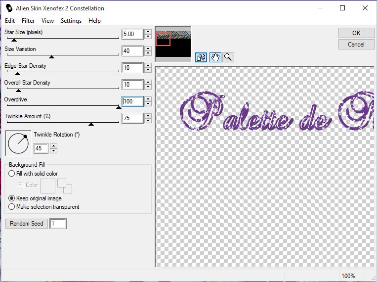The width and height of the screenshot is (377, 282).
Task: Click the Alien Skin title bar icon
Action: pyautogui.click(x=9, y=8)
